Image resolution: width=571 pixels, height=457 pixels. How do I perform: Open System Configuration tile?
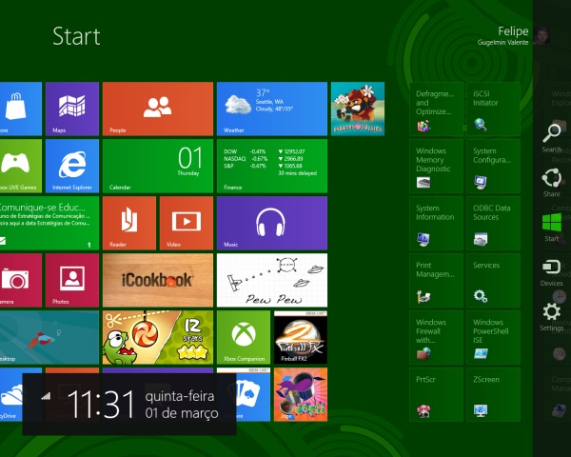(x=493, y=166)
